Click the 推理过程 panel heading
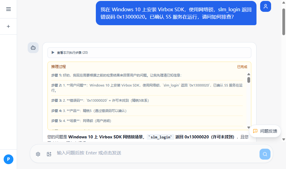 click(x=58, y=67)
